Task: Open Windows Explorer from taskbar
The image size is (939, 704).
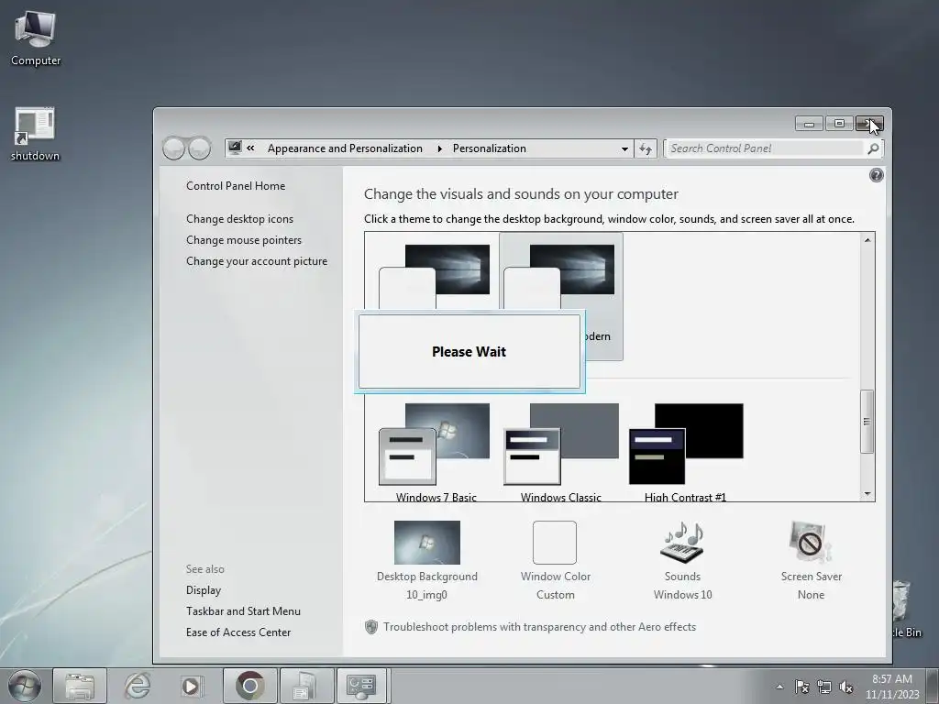Action: pyautogui.click(x=80, y=686)
